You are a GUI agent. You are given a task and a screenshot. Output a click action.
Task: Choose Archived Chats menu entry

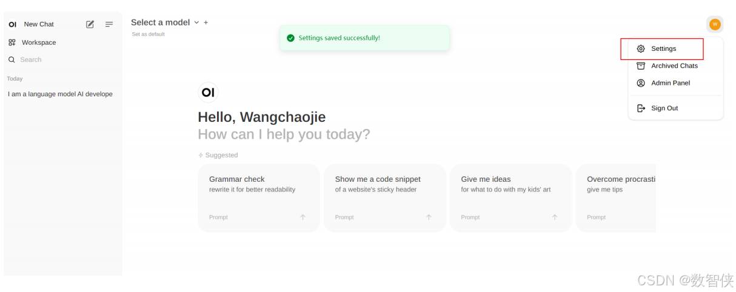coord(675,65)
